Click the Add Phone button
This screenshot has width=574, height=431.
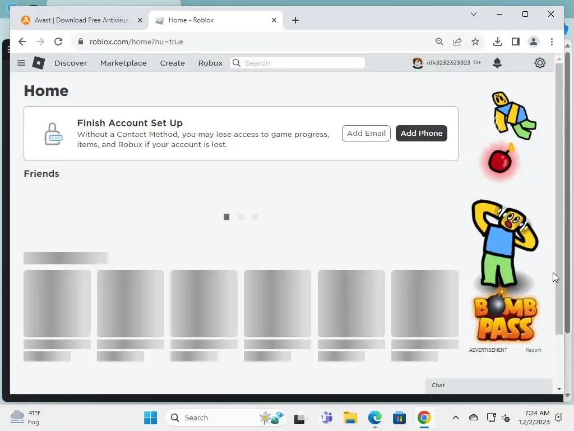(x=422, y=134)
